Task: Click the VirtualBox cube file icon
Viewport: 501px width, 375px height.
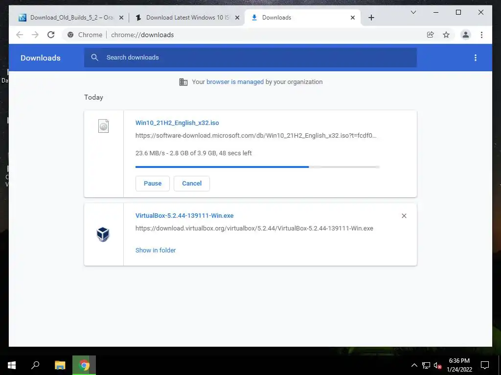Action: pyautogui.click(x=103, y=234)
